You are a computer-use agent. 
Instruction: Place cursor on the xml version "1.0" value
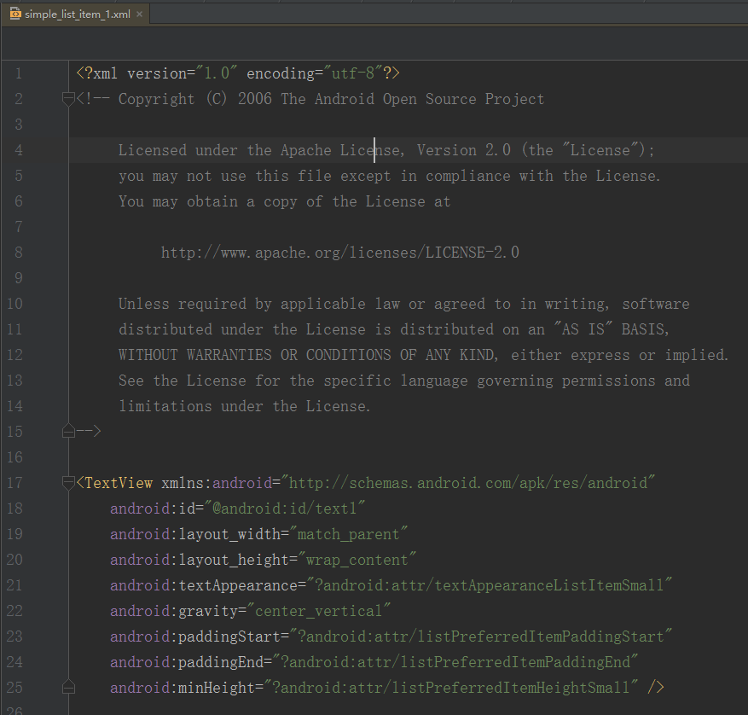[x=217, y=73]
